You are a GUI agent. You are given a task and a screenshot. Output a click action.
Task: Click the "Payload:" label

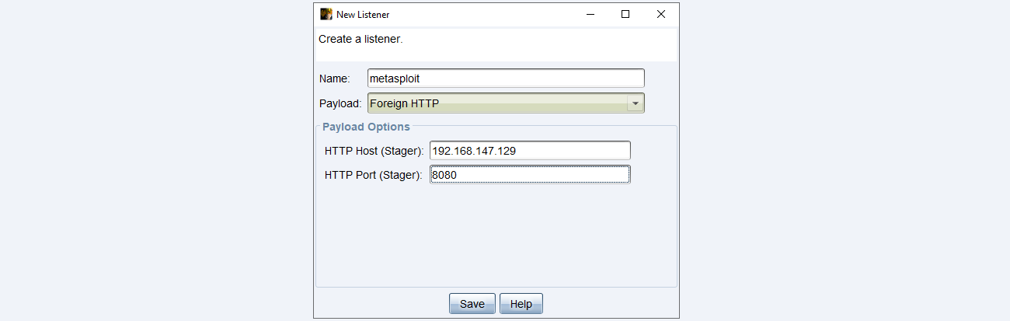click(x=340, y=103)
